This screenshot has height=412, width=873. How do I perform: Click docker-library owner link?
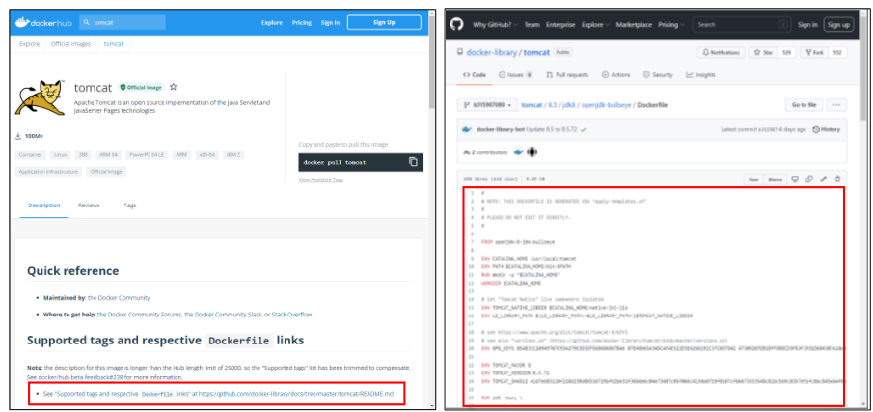point(492,52)
